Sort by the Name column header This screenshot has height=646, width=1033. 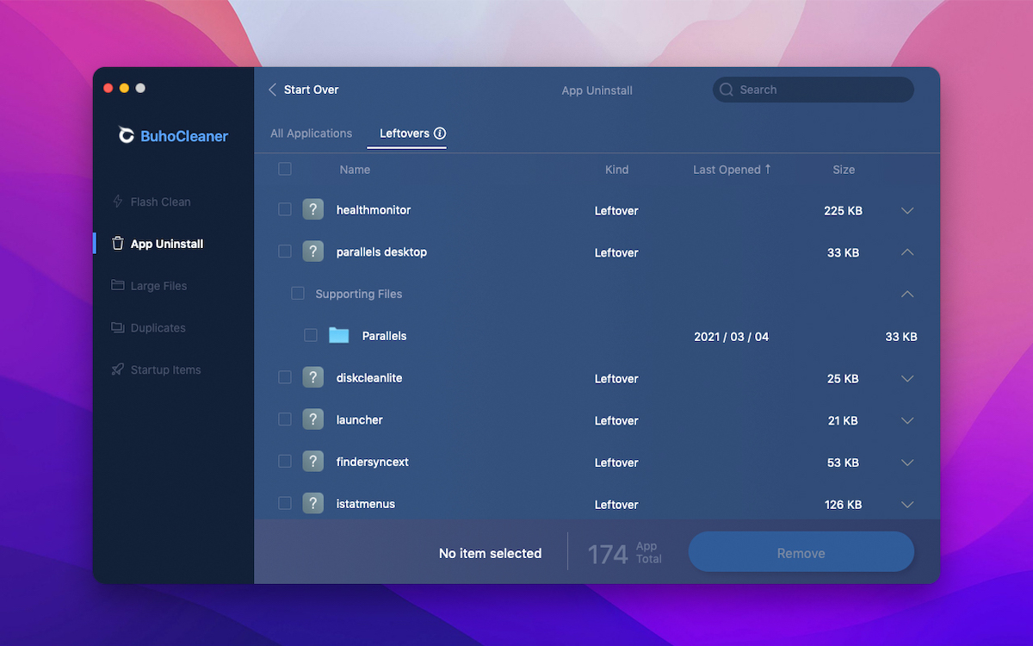tap(355, 170)
